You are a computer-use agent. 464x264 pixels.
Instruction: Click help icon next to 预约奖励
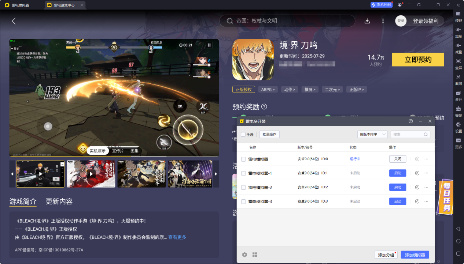(x=264, y=107)
